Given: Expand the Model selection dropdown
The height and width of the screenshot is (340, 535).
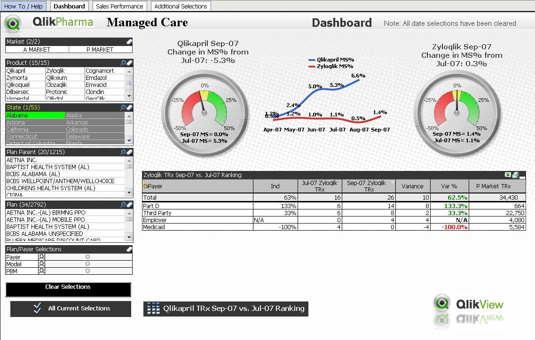Looking at the screenshot, I should tap(42, 264).
